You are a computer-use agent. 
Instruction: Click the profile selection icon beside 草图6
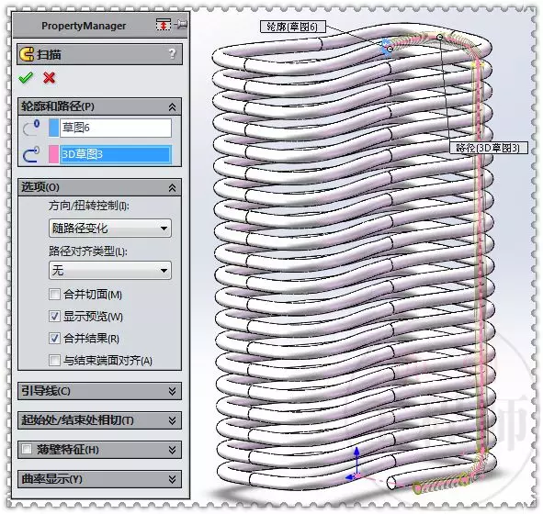click(x=31, y=128)
